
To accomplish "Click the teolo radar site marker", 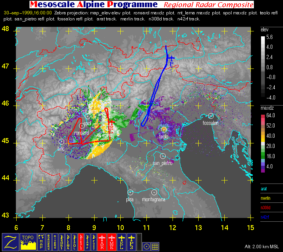I will point(164,130).
